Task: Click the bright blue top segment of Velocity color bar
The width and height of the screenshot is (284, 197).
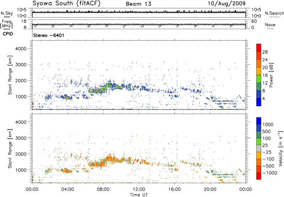Action: 259,121
